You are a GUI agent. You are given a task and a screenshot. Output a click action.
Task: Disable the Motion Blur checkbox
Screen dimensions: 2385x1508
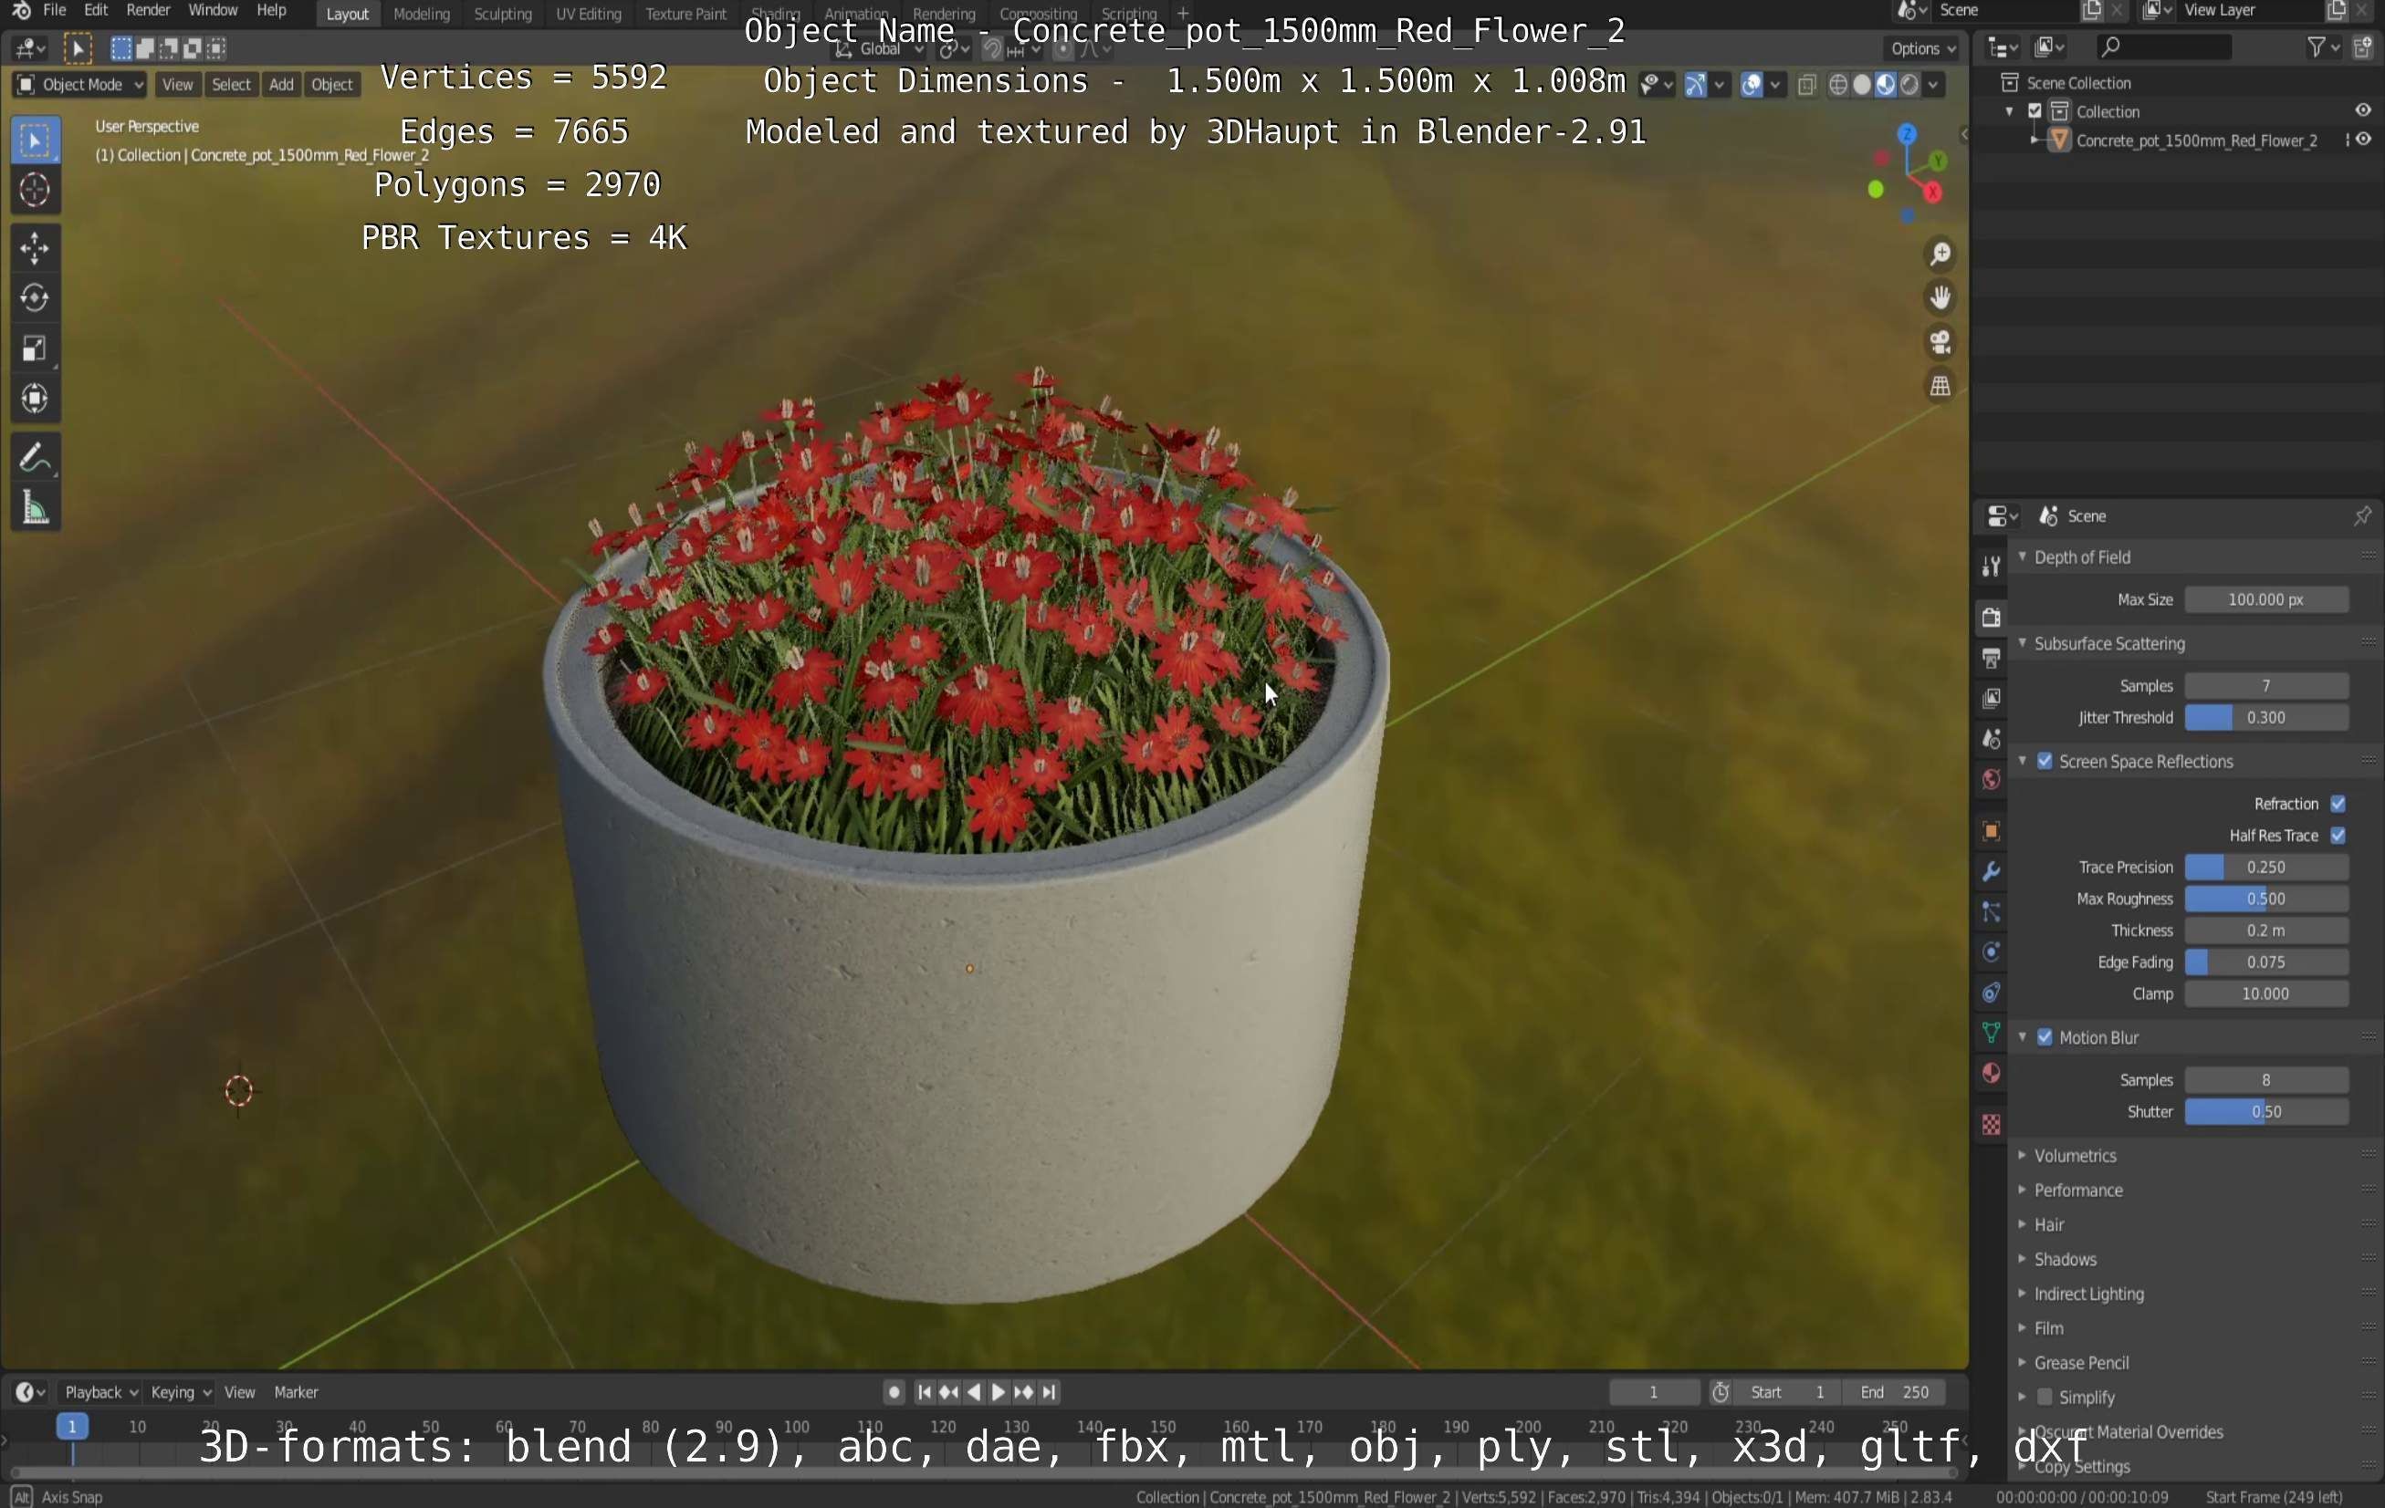[x=2045, y=1037]
